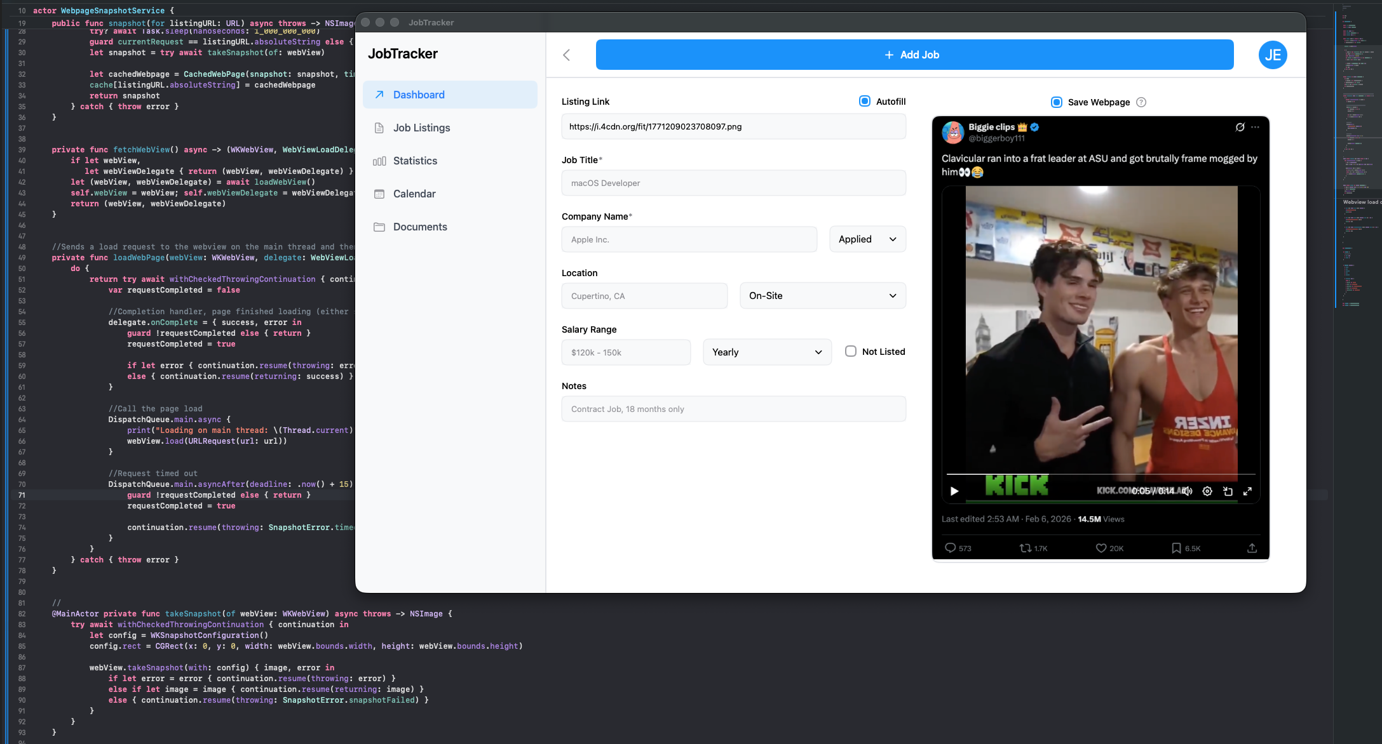1382x744 pixels.
Task: Go to Statistics in the sidebar
Action: tap(415, 161)
